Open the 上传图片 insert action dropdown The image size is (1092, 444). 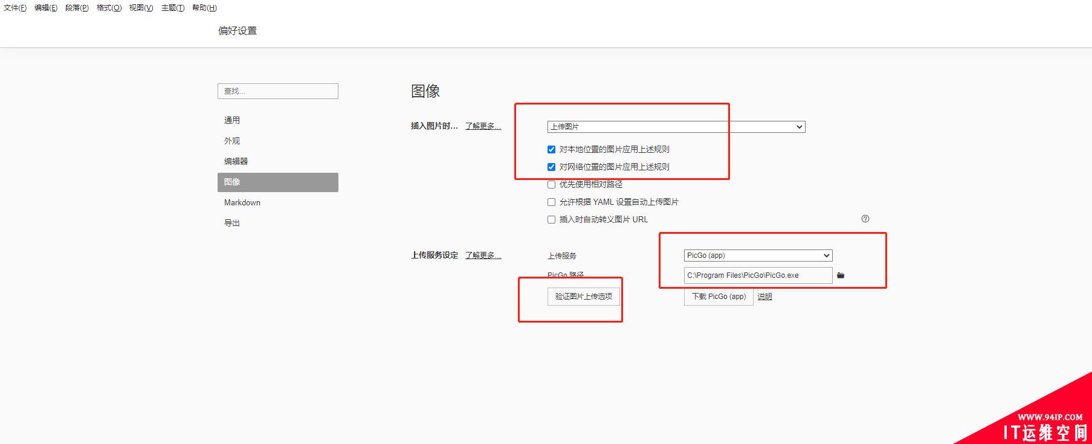coord(676,127)
